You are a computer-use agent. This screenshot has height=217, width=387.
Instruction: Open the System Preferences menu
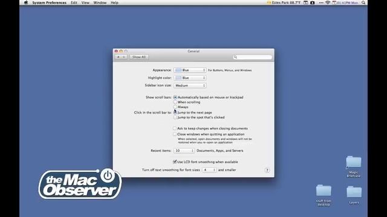tap(50, 2)
